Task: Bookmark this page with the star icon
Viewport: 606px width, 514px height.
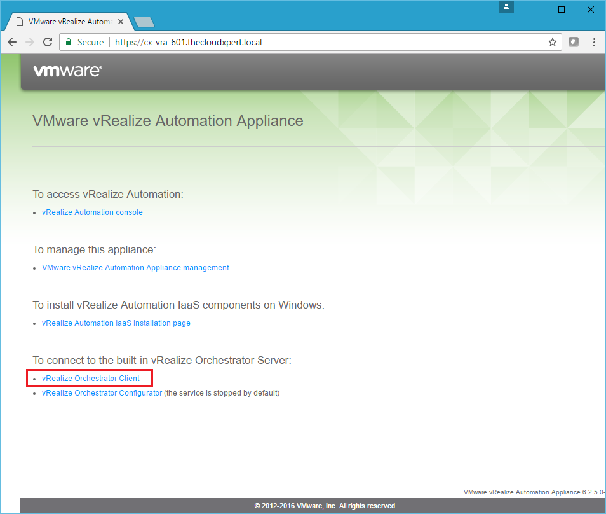Action: 552,42
